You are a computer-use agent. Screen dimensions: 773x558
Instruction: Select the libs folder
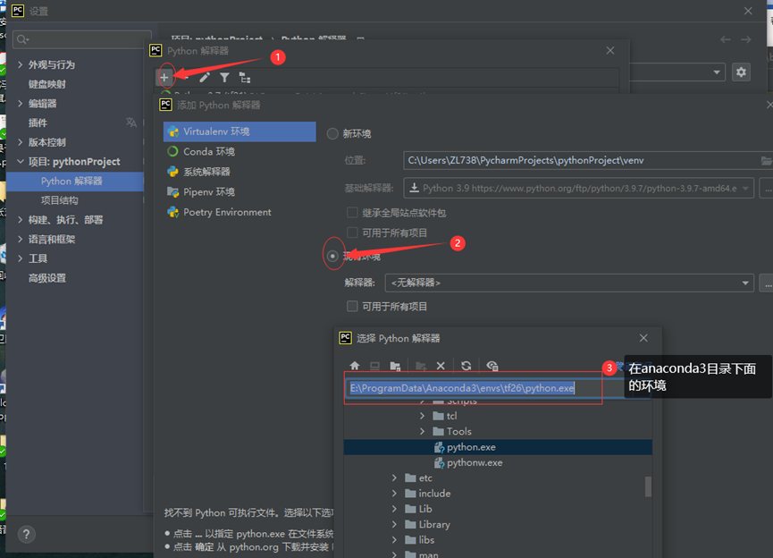(x=419, y=540)
